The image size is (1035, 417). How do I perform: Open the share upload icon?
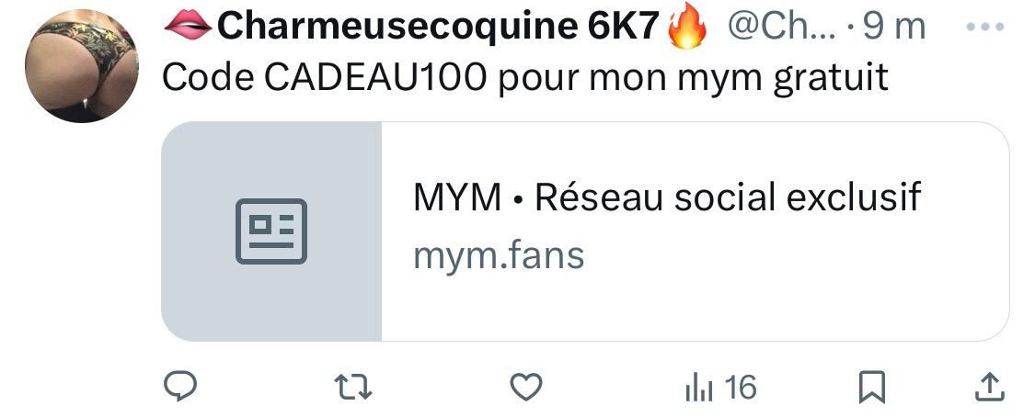click(x=990, y=387)
